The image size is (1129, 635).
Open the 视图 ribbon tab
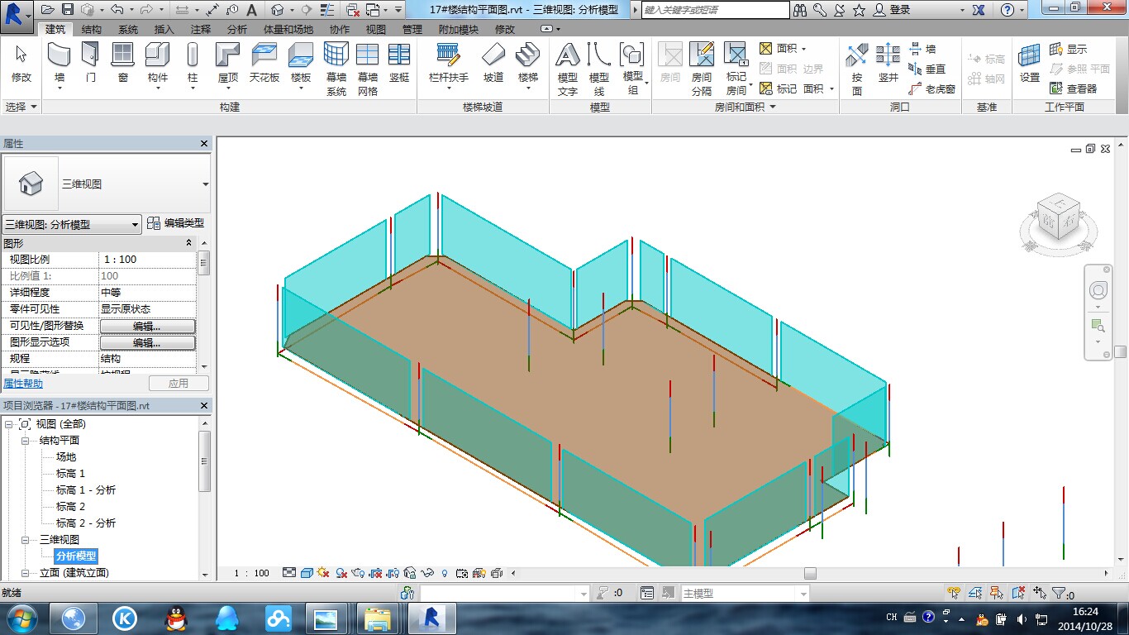point(376,28)
